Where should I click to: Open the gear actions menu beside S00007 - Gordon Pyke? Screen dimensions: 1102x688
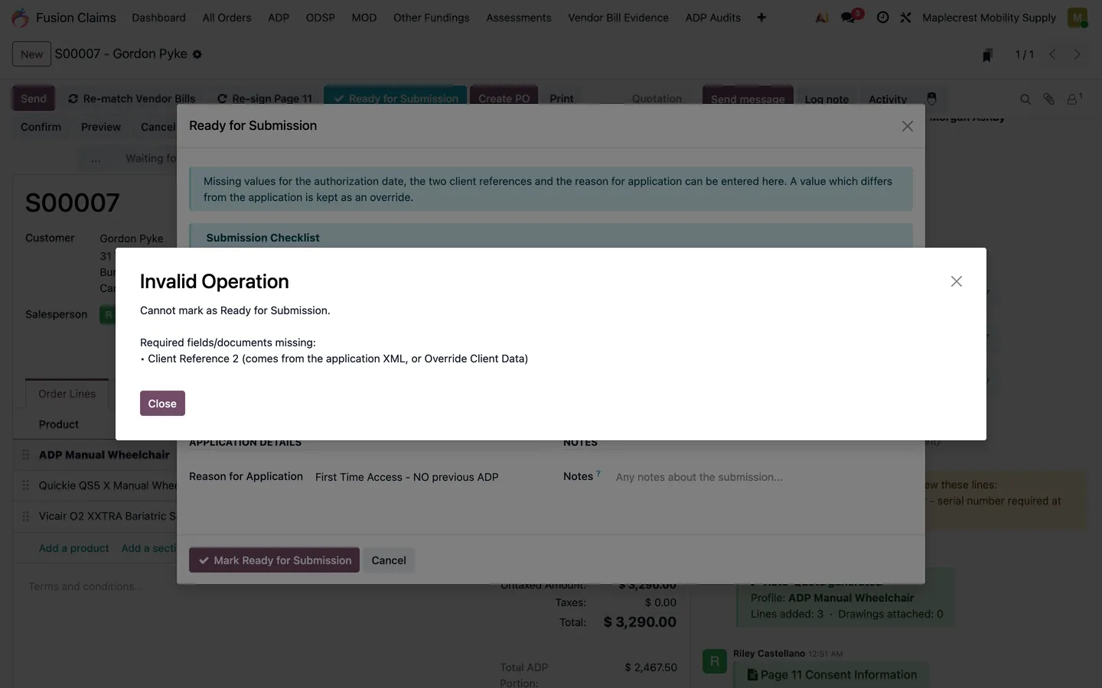(x=197, y=54)
